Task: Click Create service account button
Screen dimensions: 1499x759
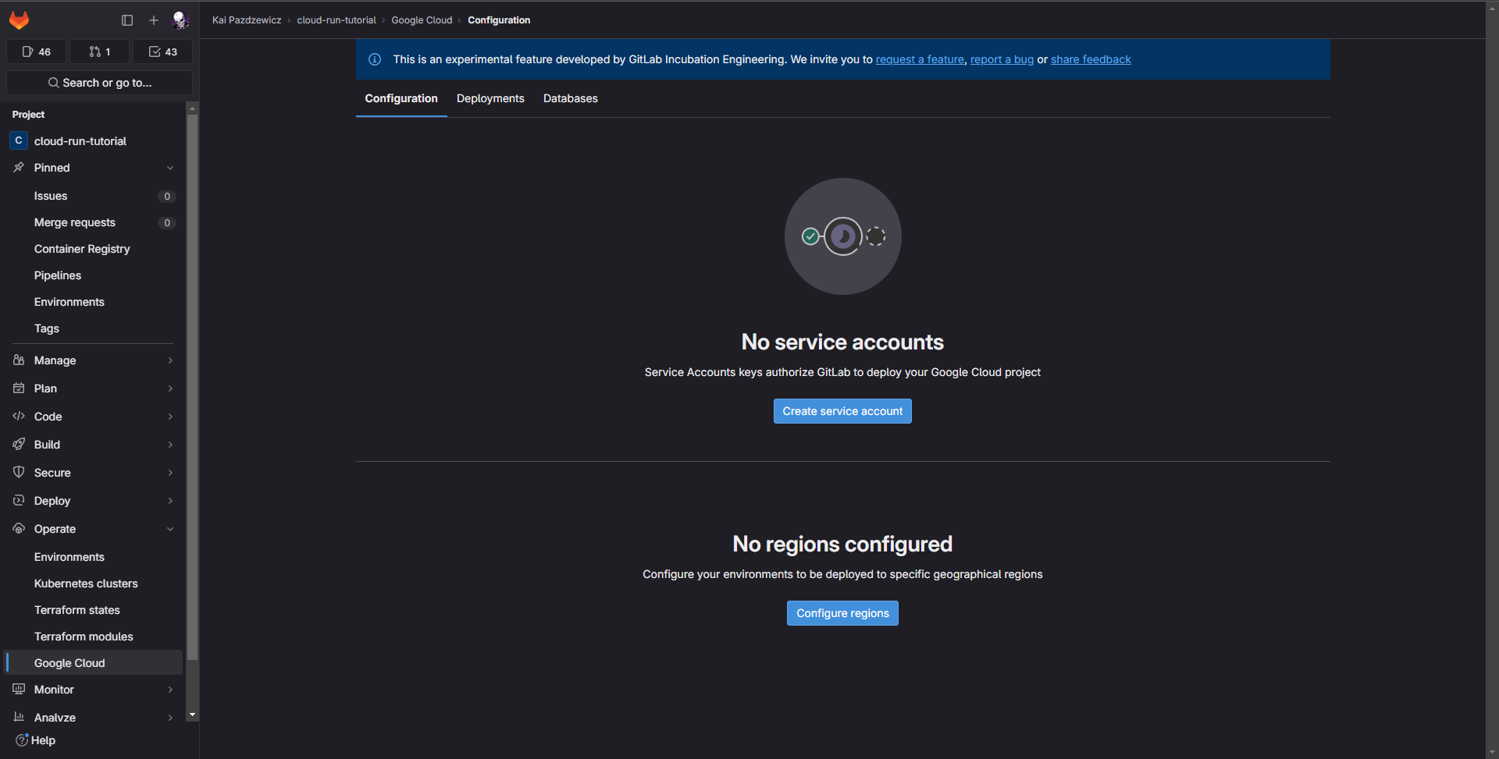Action: 842,411
